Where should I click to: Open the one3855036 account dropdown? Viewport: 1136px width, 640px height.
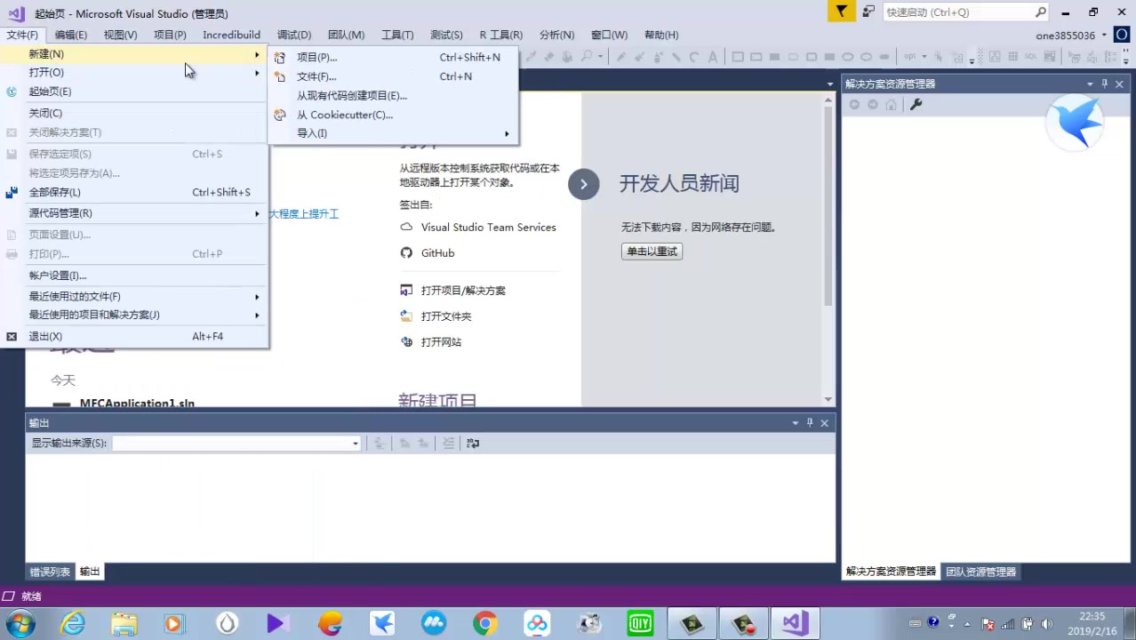coord(1071,36)
